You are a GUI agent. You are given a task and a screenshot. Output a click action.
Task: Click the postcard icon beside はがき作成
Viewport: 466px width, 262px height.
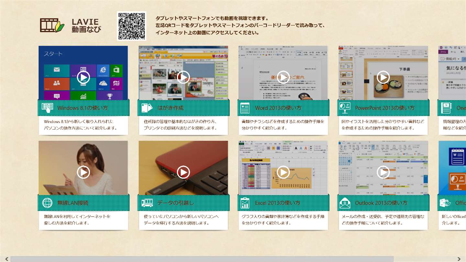click(147, 108)
